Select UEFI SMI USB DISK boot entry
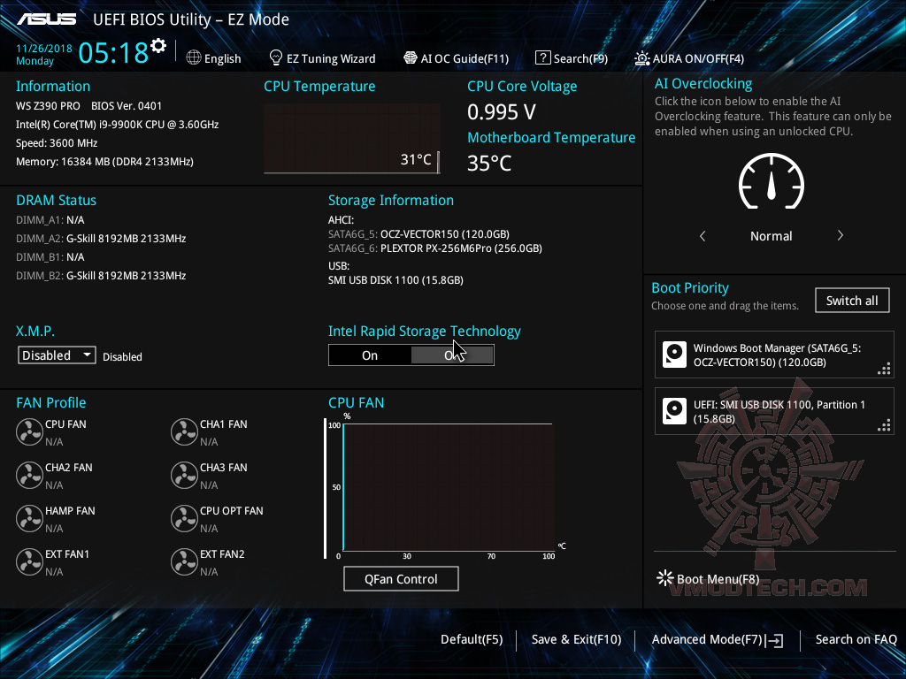 tap(774, 411)
